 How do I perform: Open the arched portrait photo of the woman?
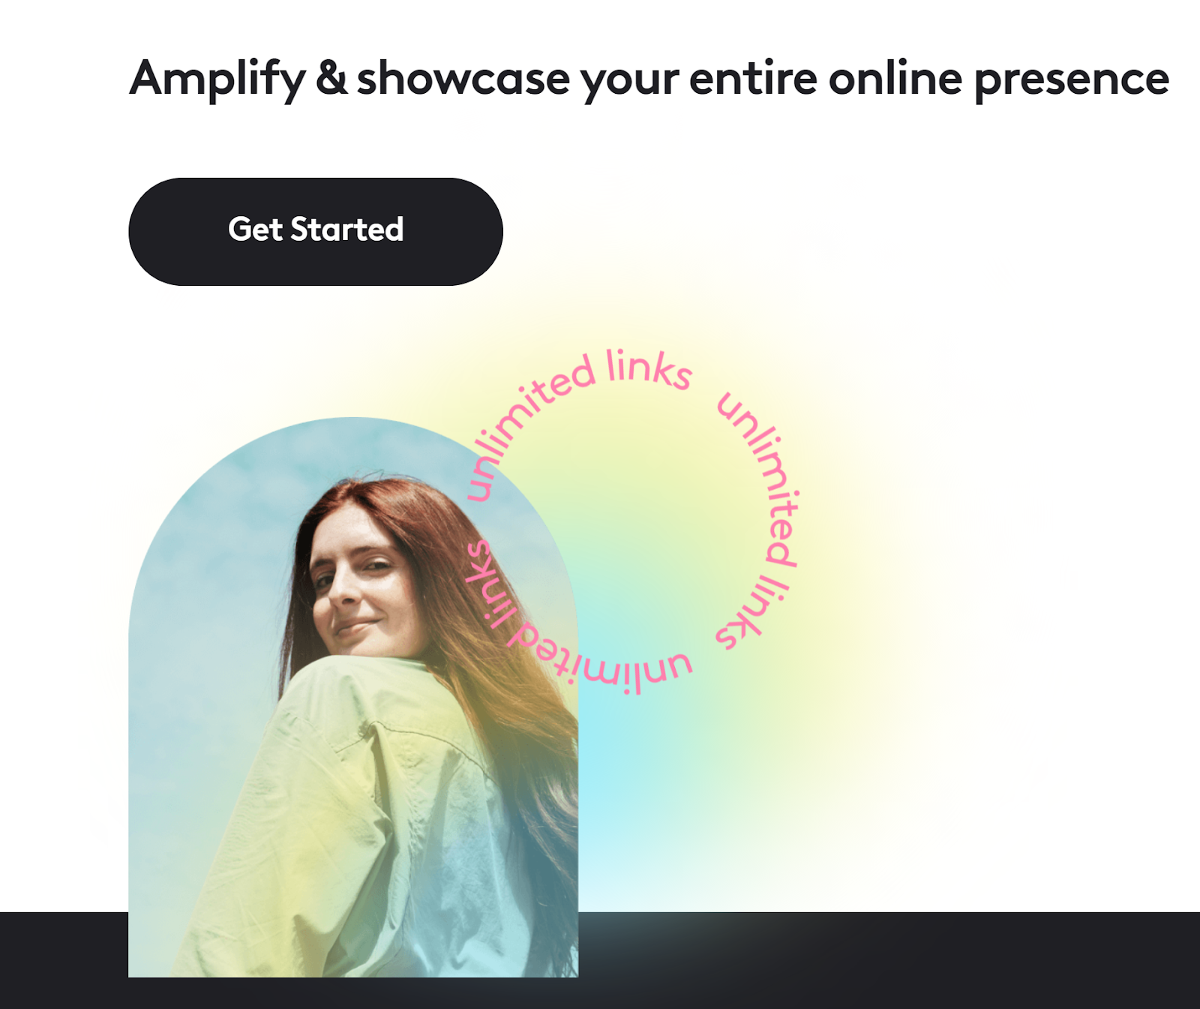coord(353,698)
